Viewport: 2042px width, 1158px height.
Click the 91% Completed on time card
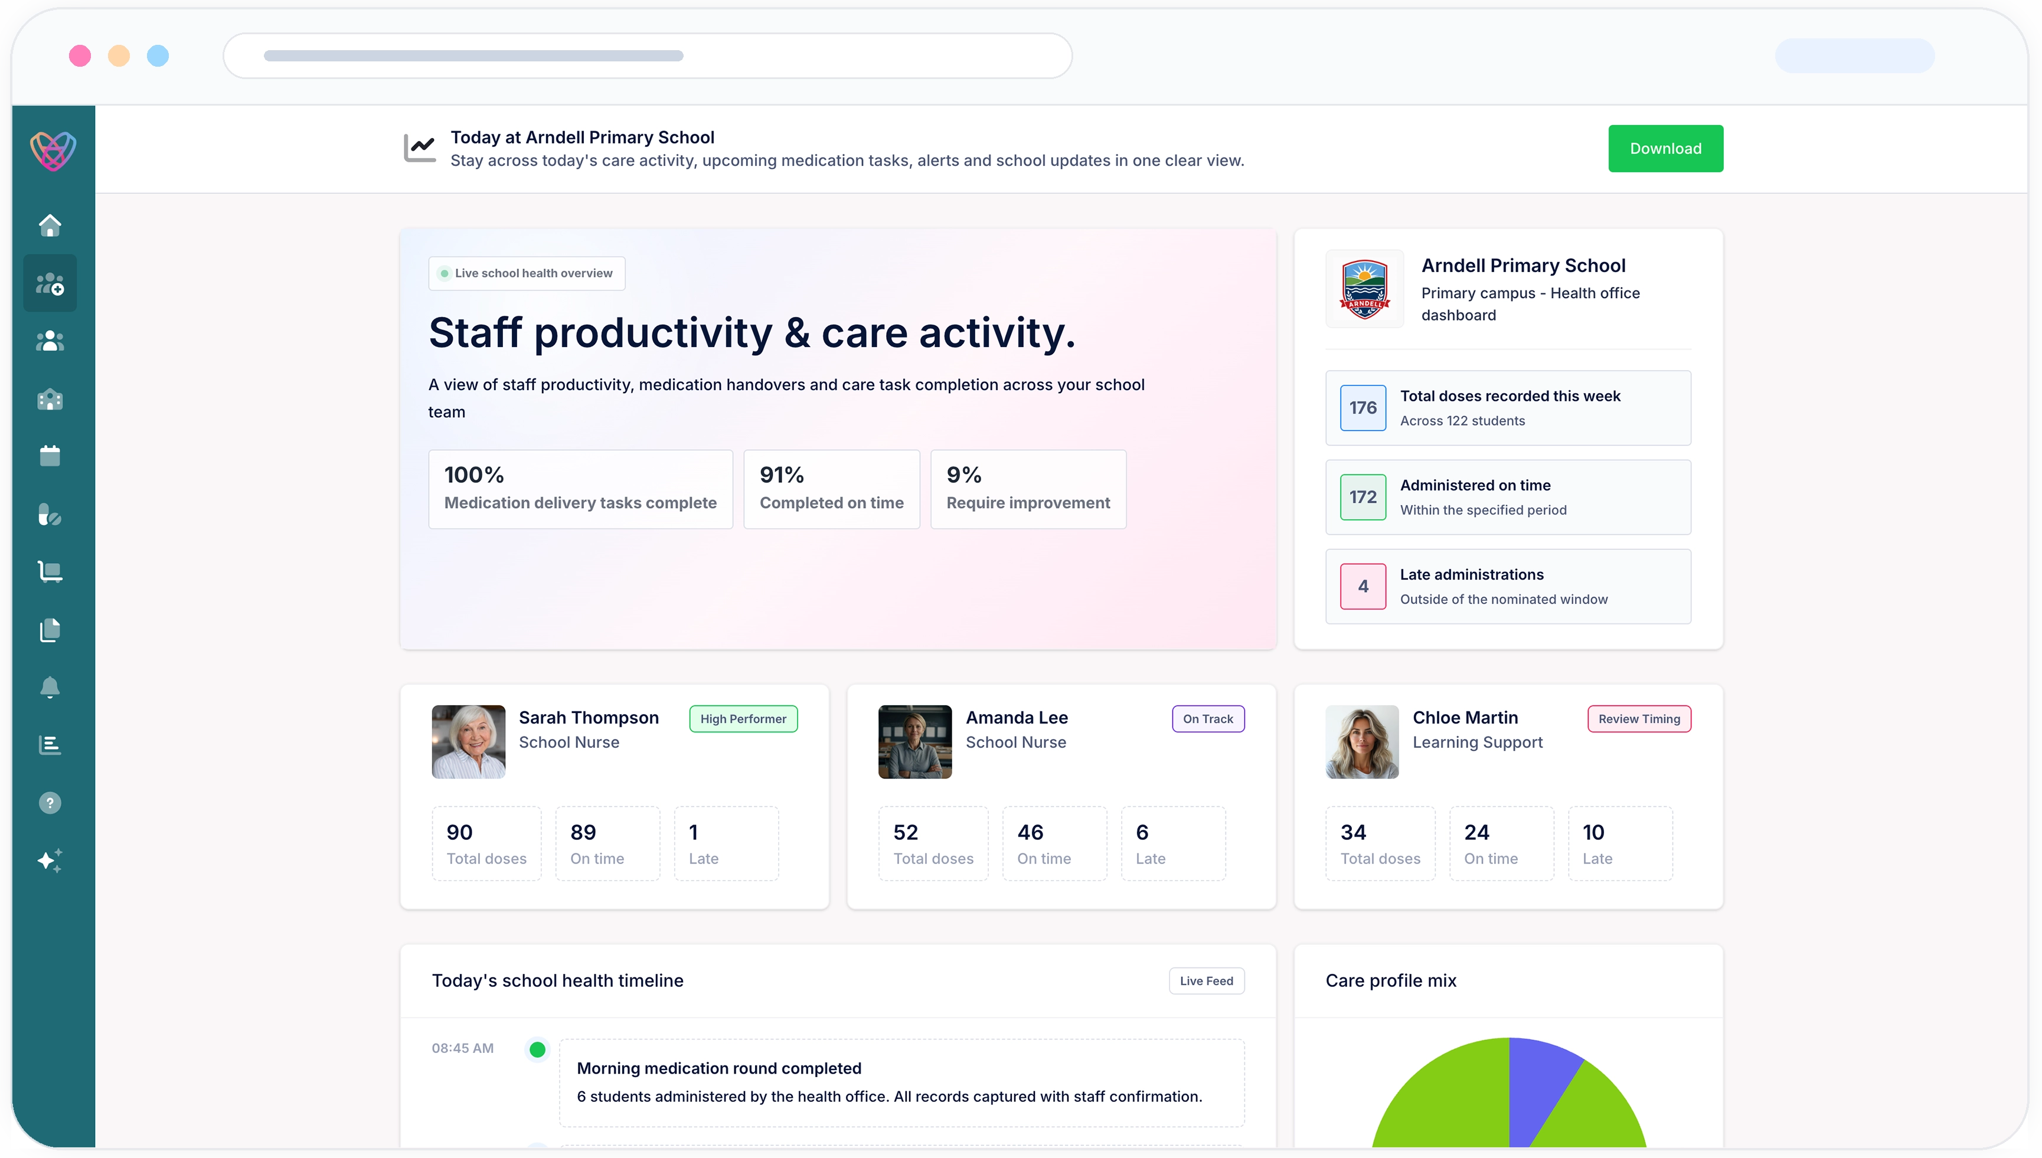(x=831, y=489)
